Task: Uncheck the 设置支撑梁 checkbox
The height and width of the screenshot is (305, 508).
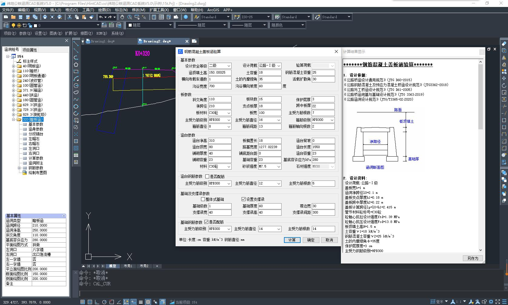Action: pyautogui.click(x=243, y=199)
